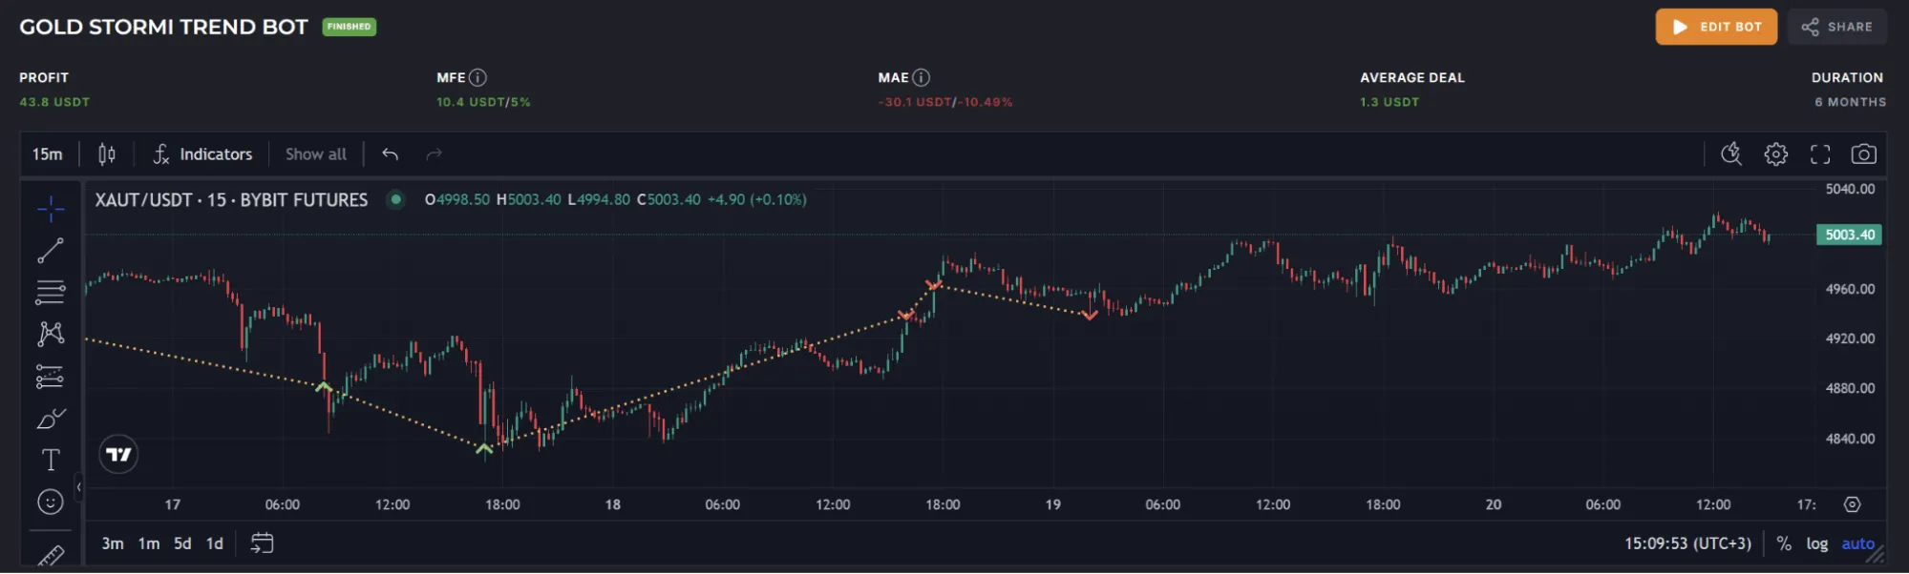The height and width of the screenshot is (574, 1909).
Task: Open the emoji icons tool
Action: pos(51,502)
